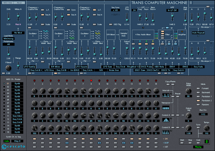The width and height of the screenshot is (215, 151).
Task: Open the MIDI Help tab
Action: click(8, 3)
